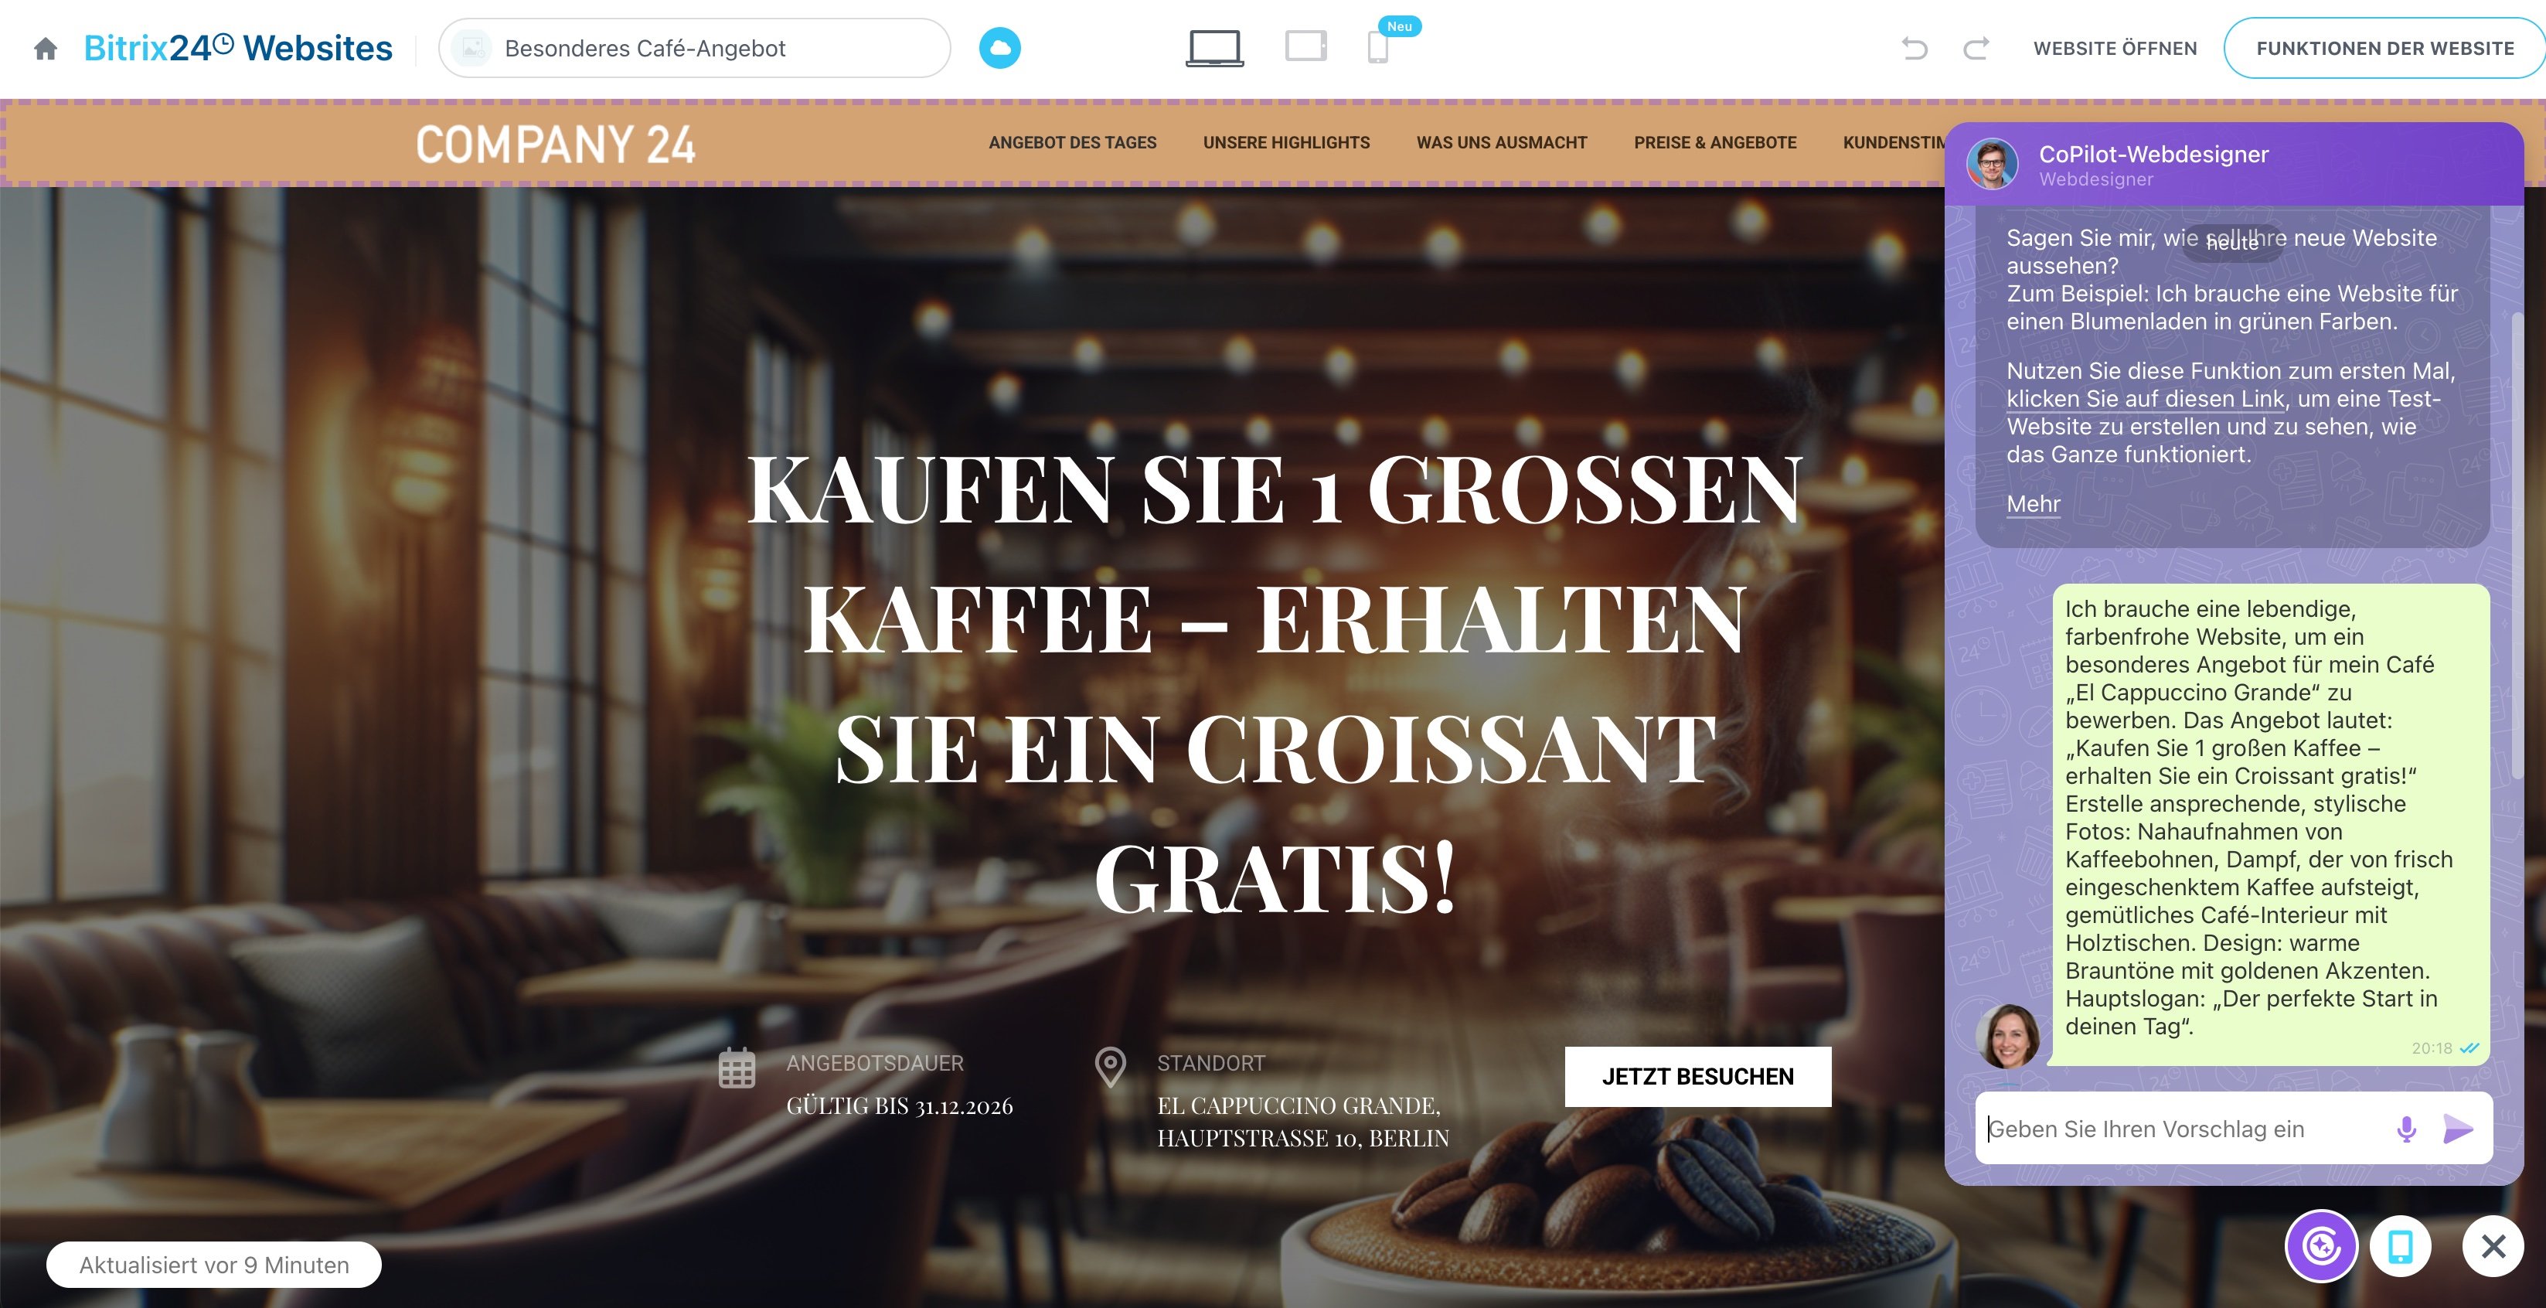The height and width of the screenshot is (1308, 2546).
Task: Follow 'klicken Sie auf diesen Link'
Action: click(2145, 400)
